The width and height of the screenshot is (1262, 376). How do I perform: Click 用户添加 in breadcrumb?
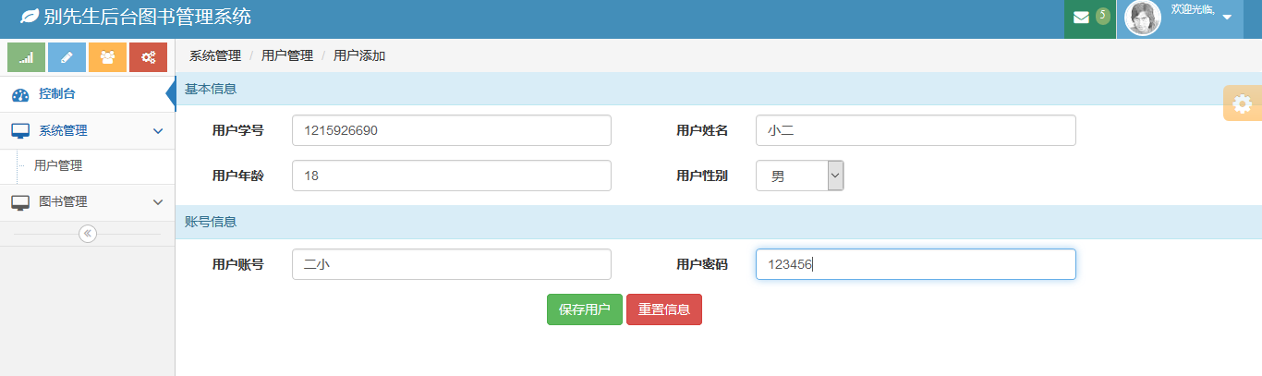359,55
